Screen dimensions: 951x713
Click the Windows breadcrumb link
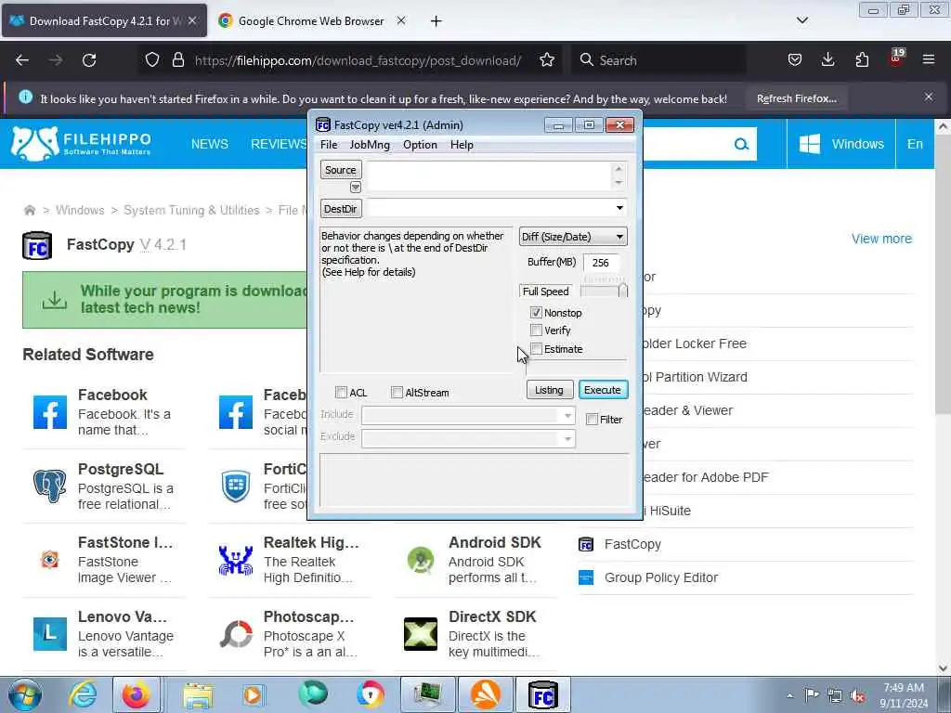(x=80, y=210)
